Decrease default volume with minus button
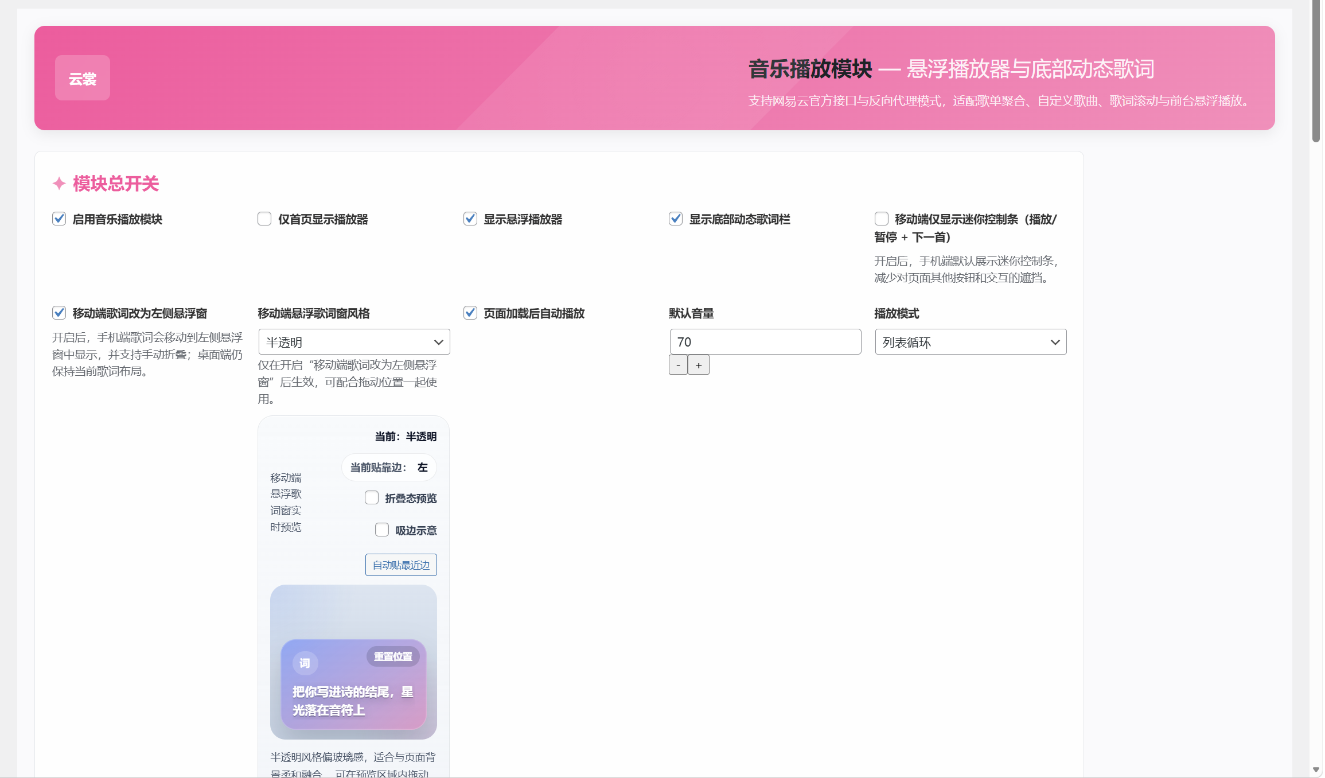The width and height of the screenshot is (1325, 778). [x=678, y=365]
